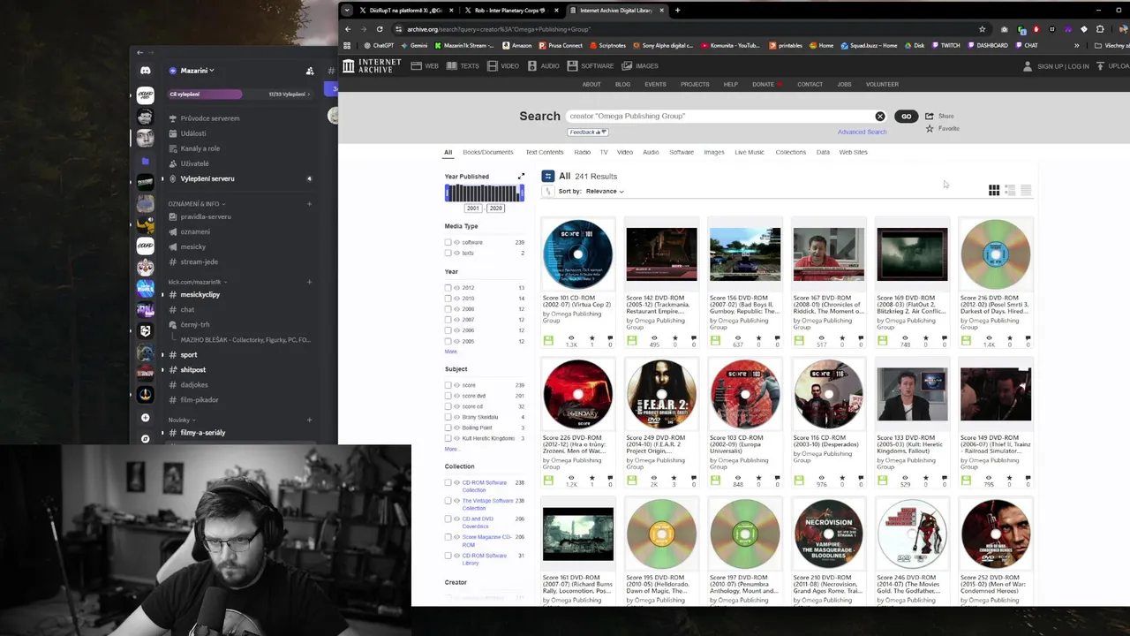Select Software results tab
This screenshot has height=636, width=1130.
(682, 152)
